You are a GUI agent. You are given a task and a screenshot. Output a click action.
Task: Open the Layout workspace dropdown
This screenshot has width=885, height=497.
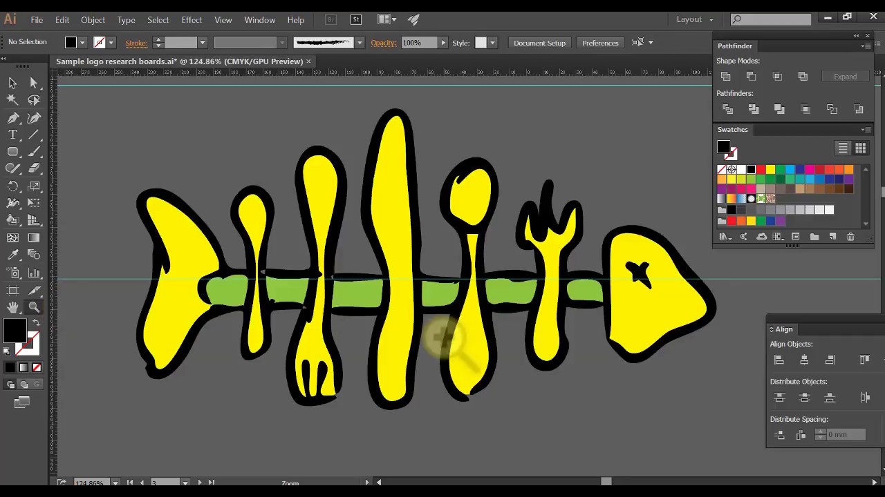695,19
